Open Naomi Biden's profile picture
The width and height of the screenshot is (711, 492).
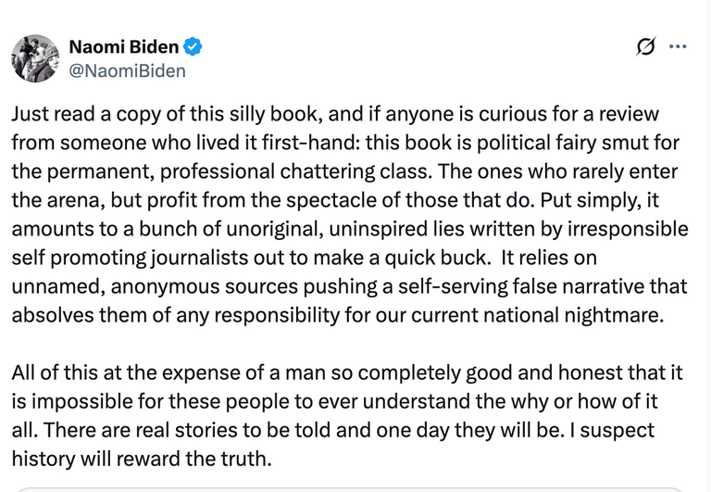coord(35,58)
